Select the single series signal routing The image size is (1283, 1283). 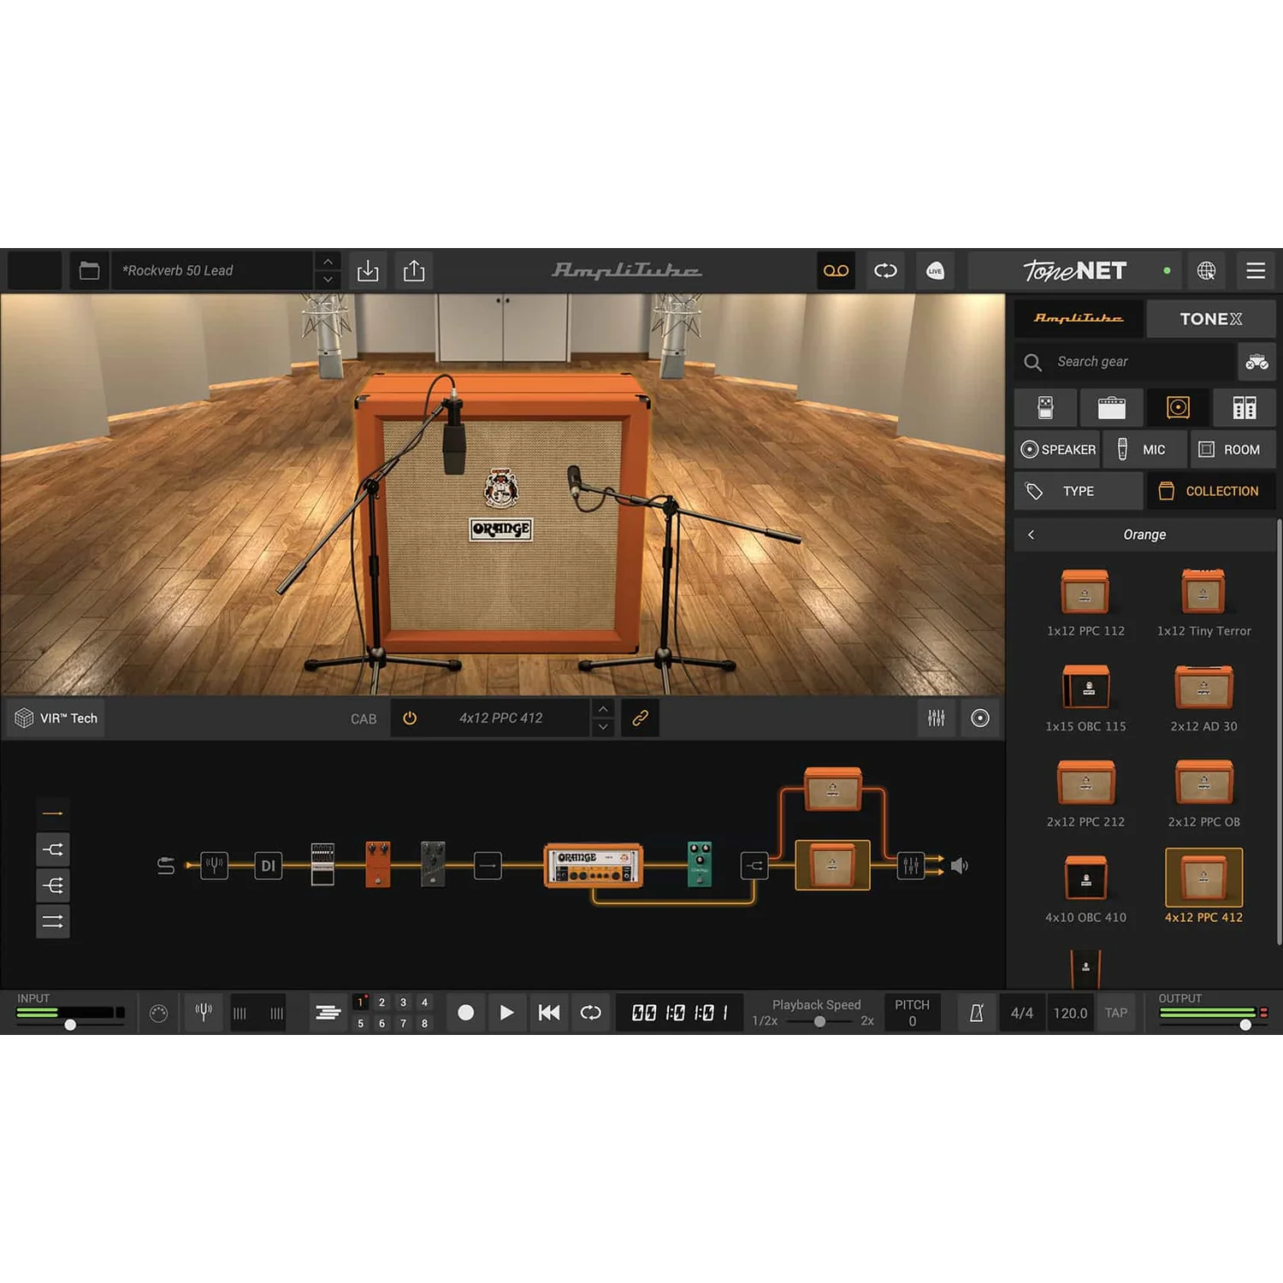(x=53, y=813)
